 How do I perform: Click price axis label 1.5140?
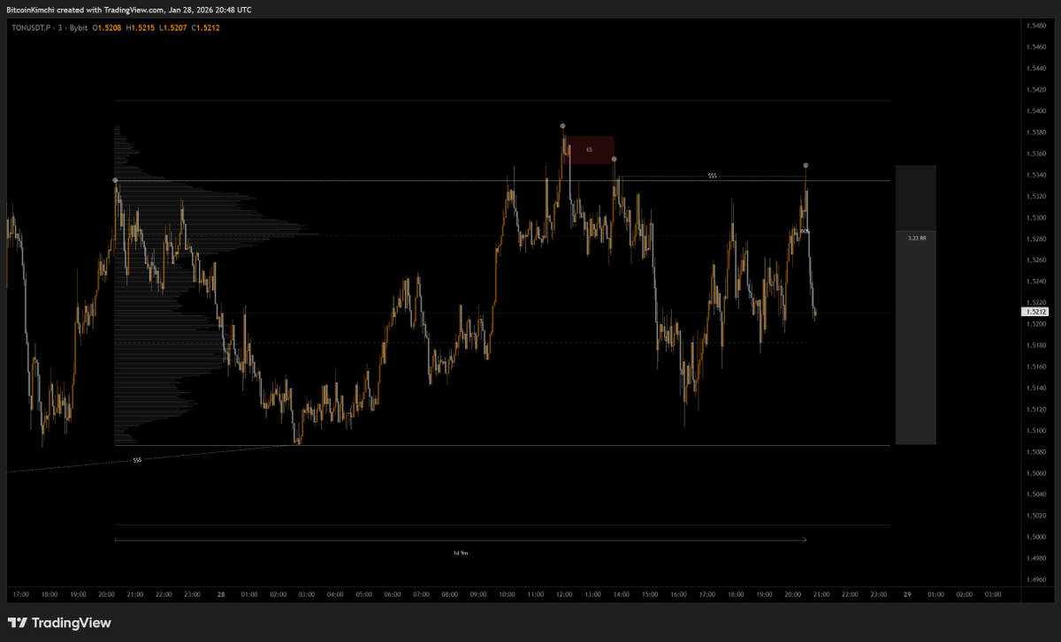pyautogui.click(x=1036, y=388)
